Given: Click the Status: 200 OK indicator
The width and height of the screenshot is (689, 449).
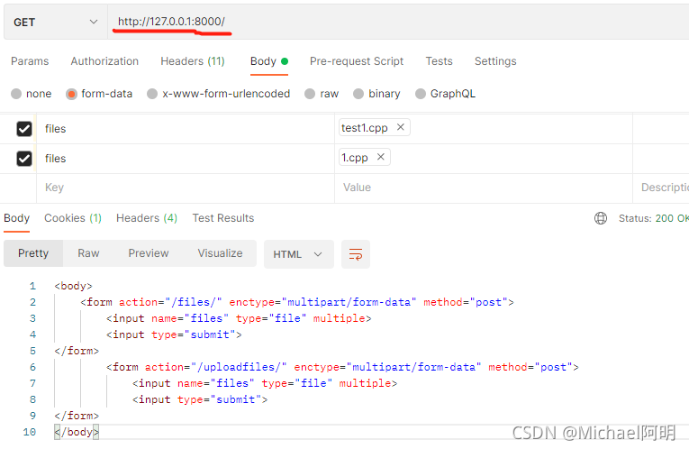Looking at the screenshot, I should [653, 218].
